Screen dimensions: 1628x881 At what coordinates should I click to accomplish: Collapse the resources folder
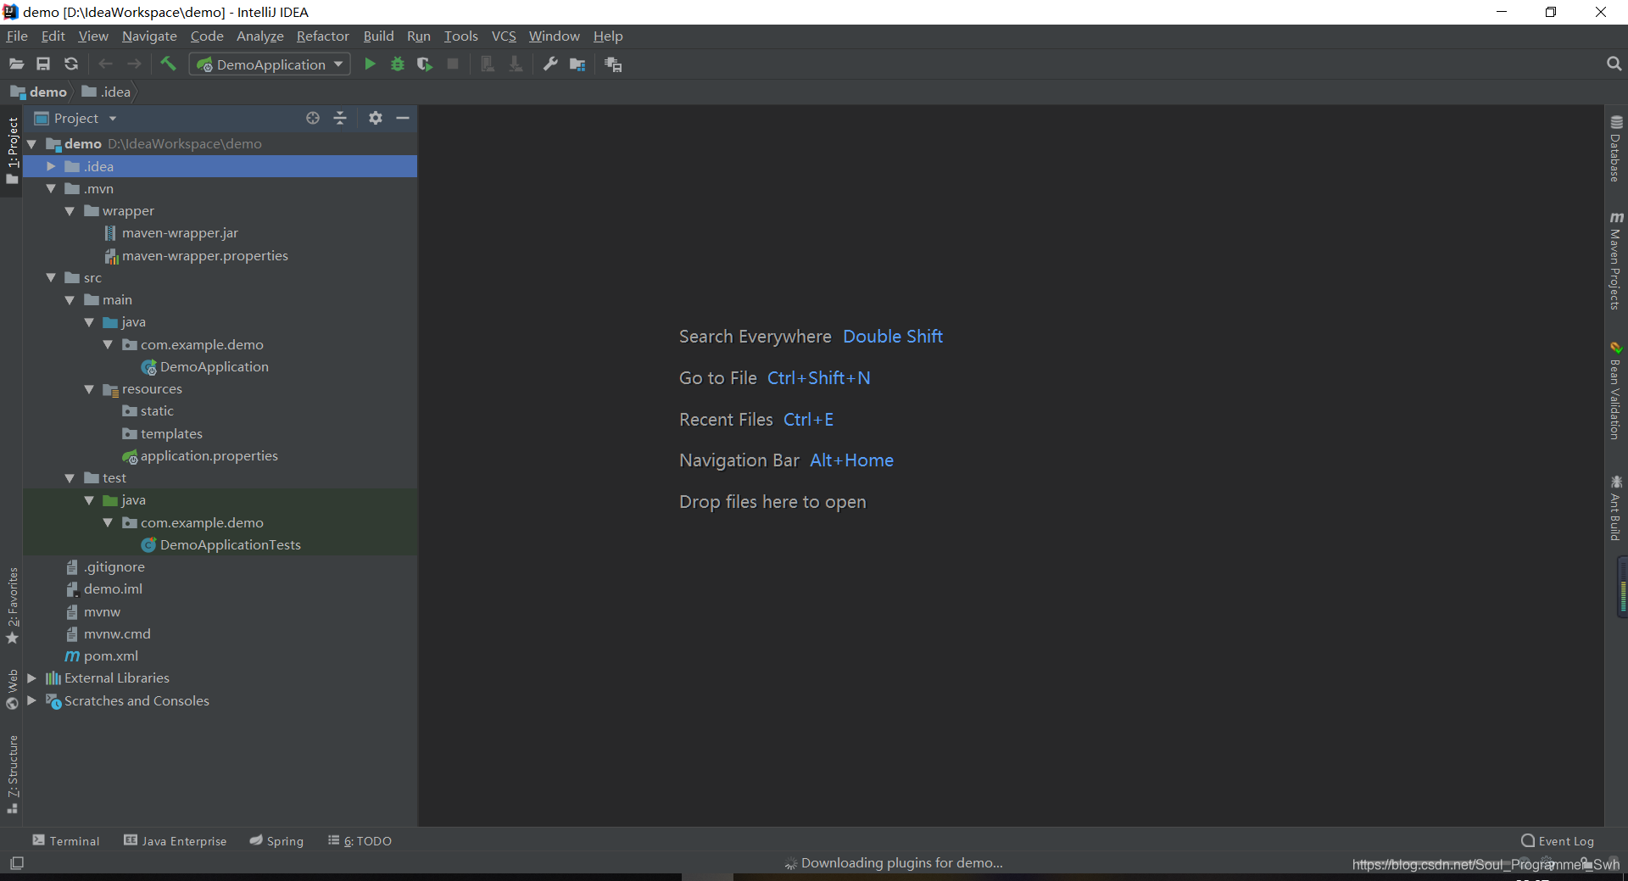tap(89, 389)
